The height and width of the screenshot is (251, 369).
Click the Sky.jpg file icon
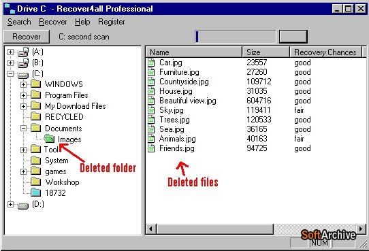(151, 110)
